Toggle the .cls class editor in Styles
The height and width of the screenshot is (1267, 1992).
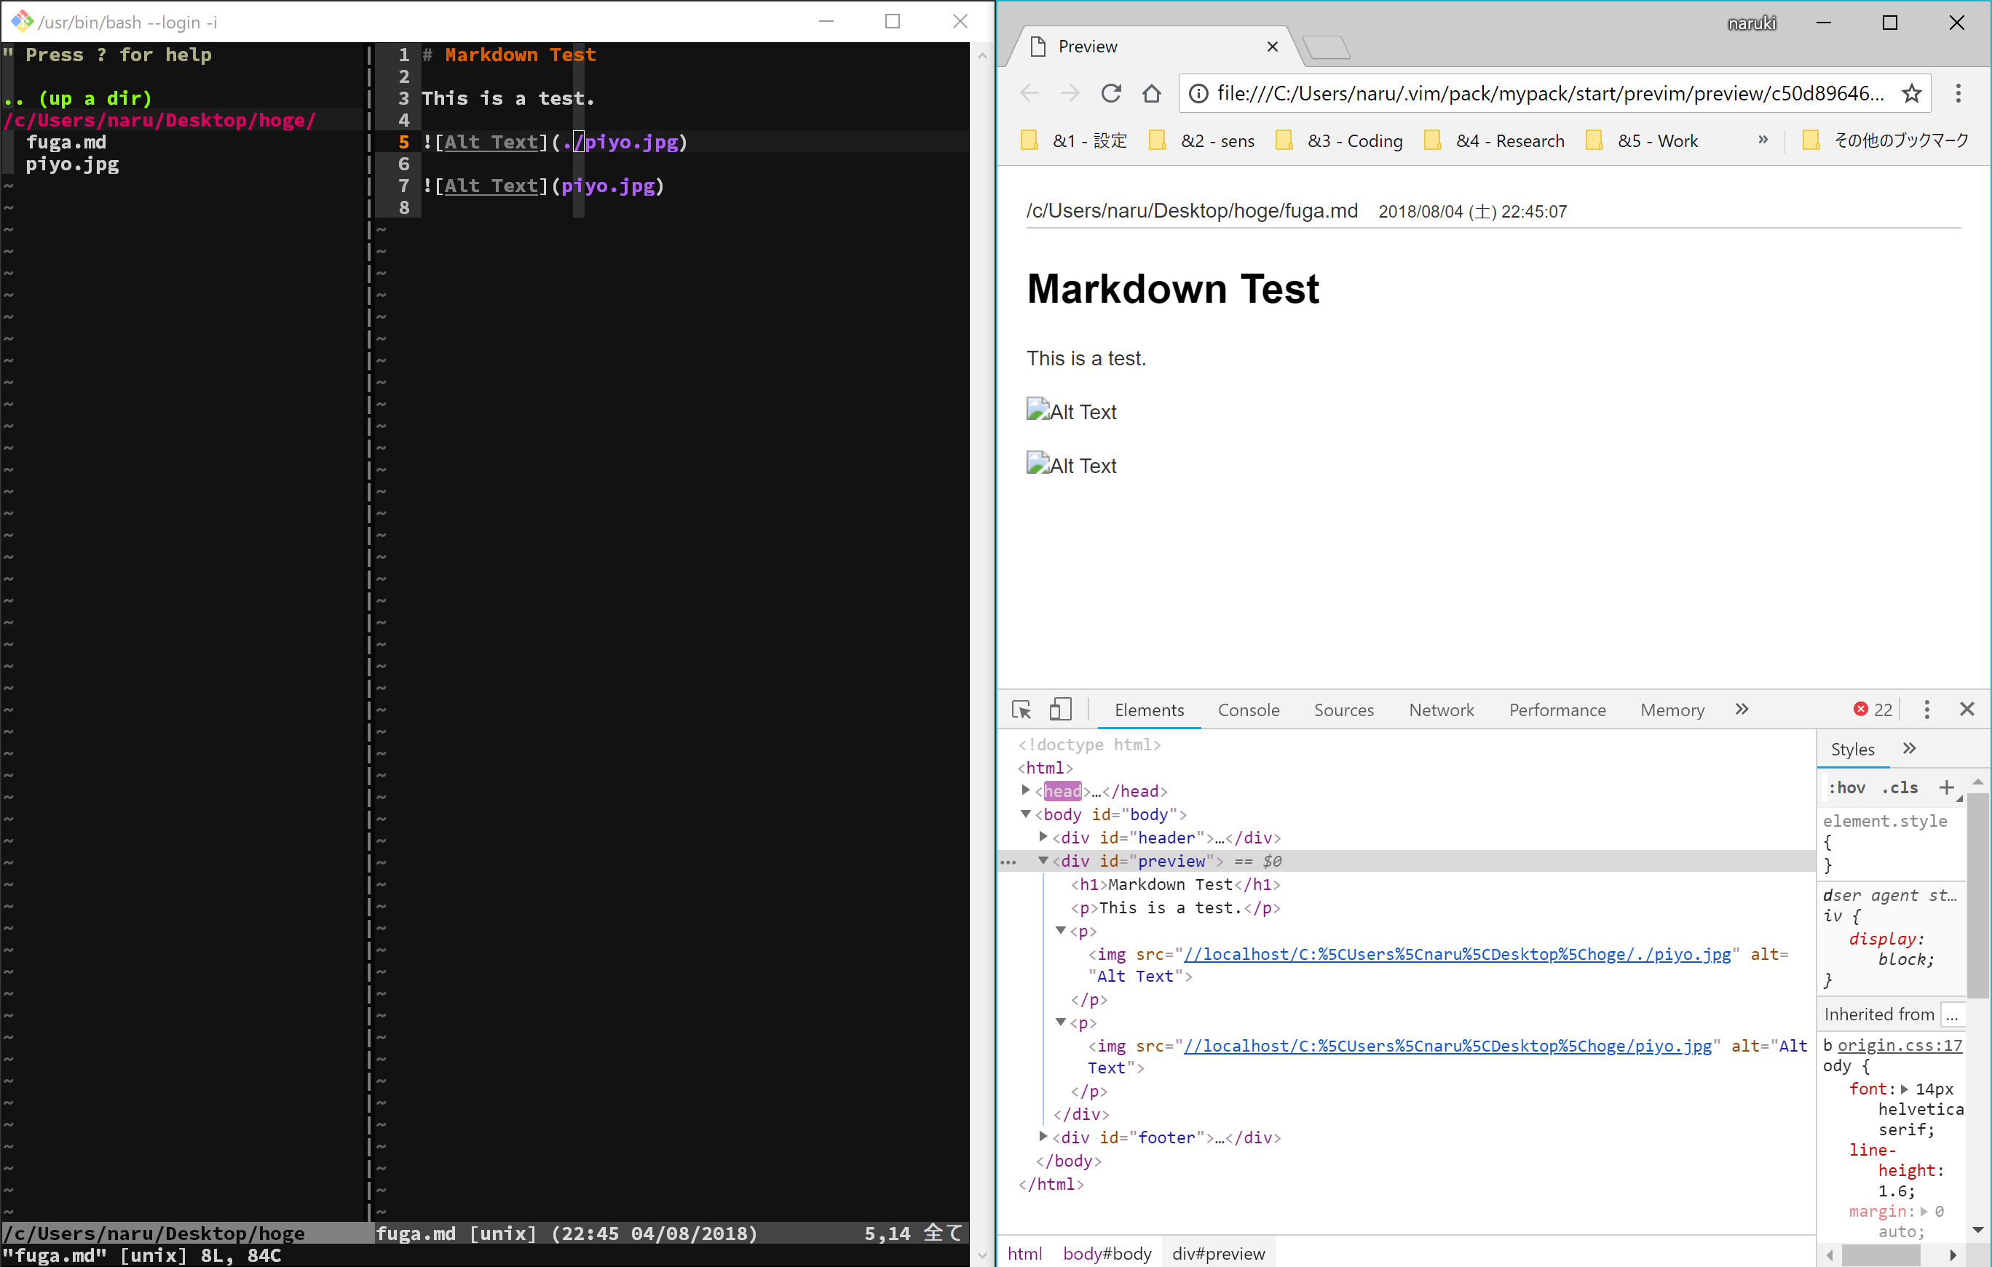pyautogui.click(x=1900, y=787)
